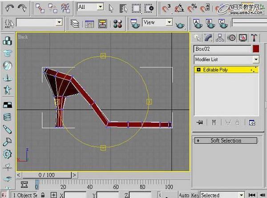Open the Curve Editor icon
This screenshot has width=267, height=198.
89,24
